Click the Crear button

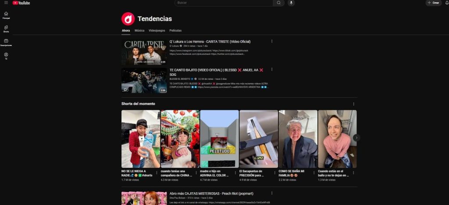434,3
